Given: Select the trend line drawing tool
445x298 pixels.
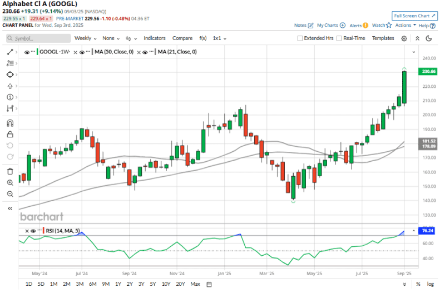Looking at the screenshot, I should pos(10,51).
